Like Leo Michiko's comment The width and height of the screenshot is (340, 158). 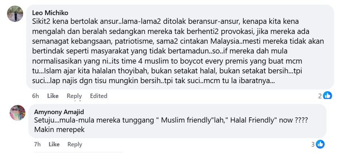click(x=53, y=96)
